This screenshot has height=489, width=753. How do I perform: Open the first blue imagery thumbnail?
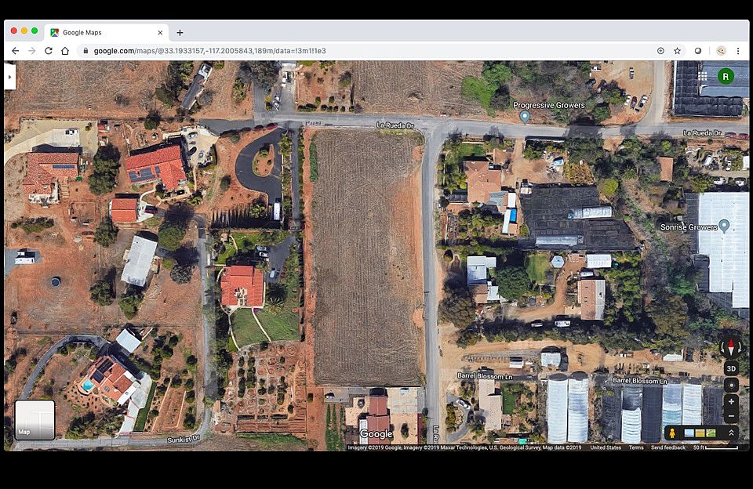click(x=689, y=433)
